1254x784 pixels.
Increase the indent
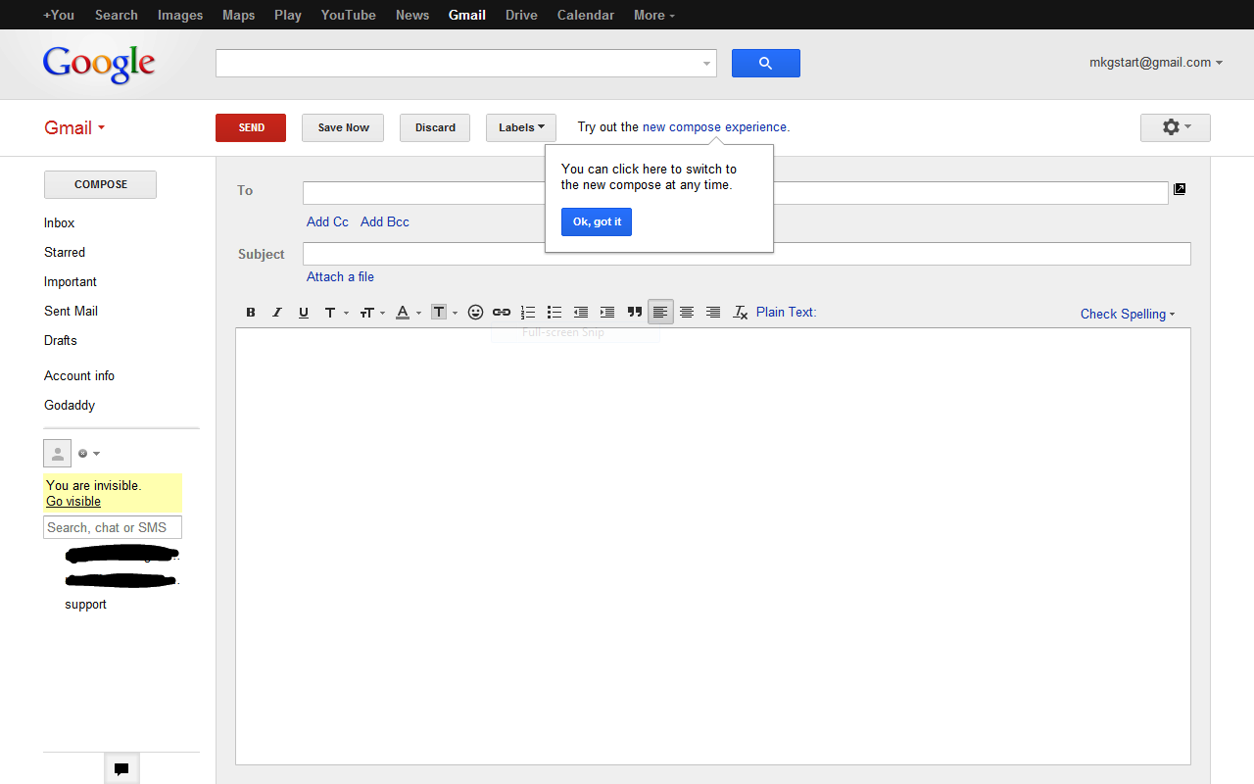point(607,313)
